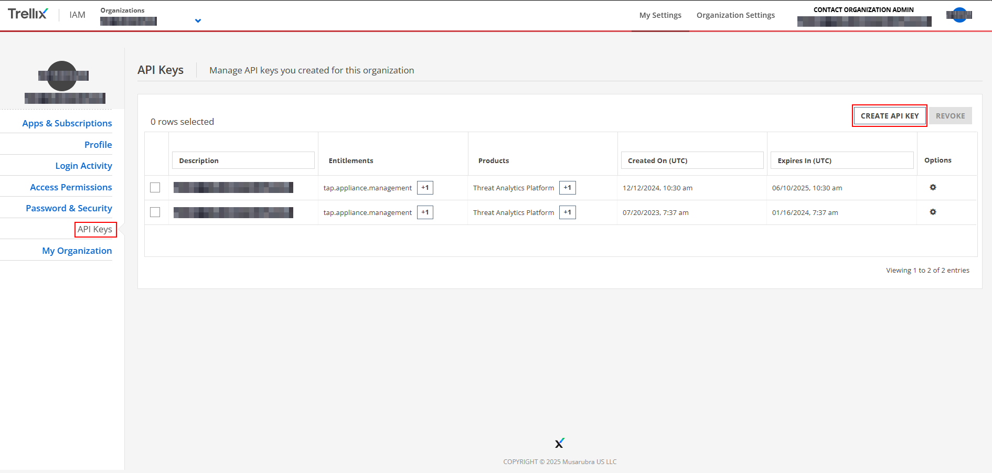Open Apps & Subscriptions in sidebar

pyautogui.click(x=67, y=123)
